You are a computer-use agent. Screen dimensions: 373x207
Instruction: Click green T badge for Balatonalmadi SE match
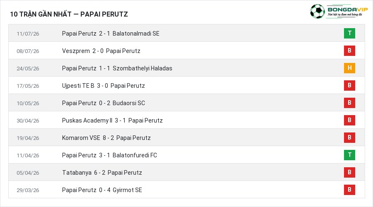click(349, 33)
